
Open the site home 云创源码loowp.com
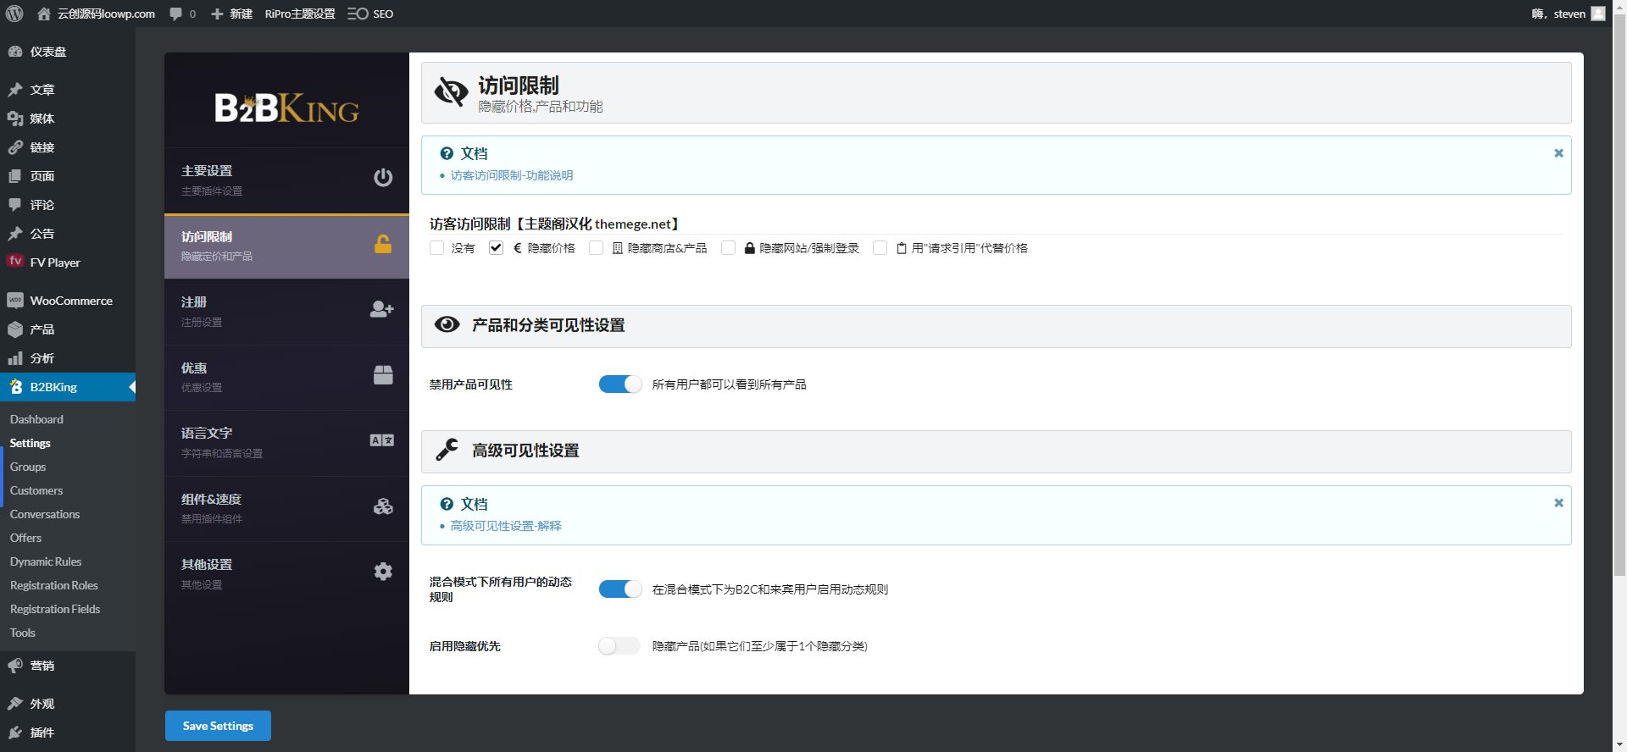96,14
